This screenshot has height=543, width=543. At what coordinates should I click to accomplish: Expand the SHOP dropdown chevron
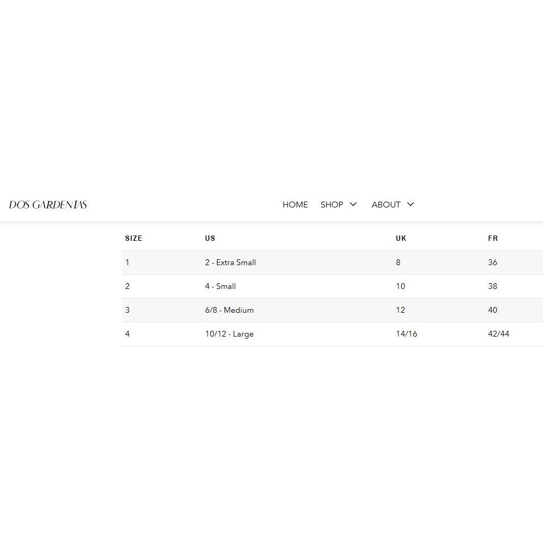(353, 204)
